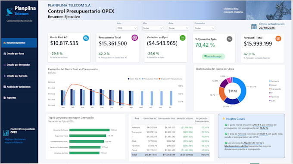
Task: Click the Reportes sidebar document icon
Action: pyautogui.click(x=5, y=98)
